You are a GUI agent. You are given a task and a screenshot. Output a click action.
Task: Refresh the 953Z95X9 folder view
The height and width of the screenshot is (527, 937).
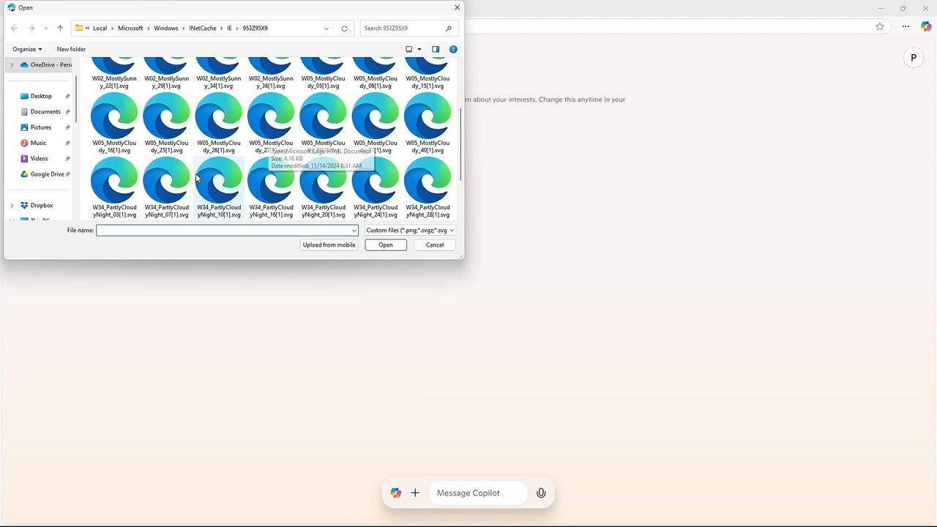coord(344,29)
